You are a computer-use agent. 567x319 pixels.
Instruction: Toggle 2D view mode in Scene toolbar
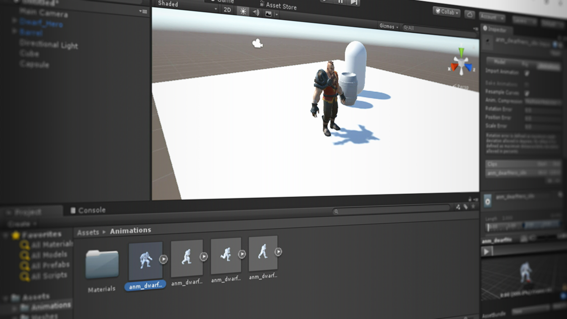tap(227, 10)
